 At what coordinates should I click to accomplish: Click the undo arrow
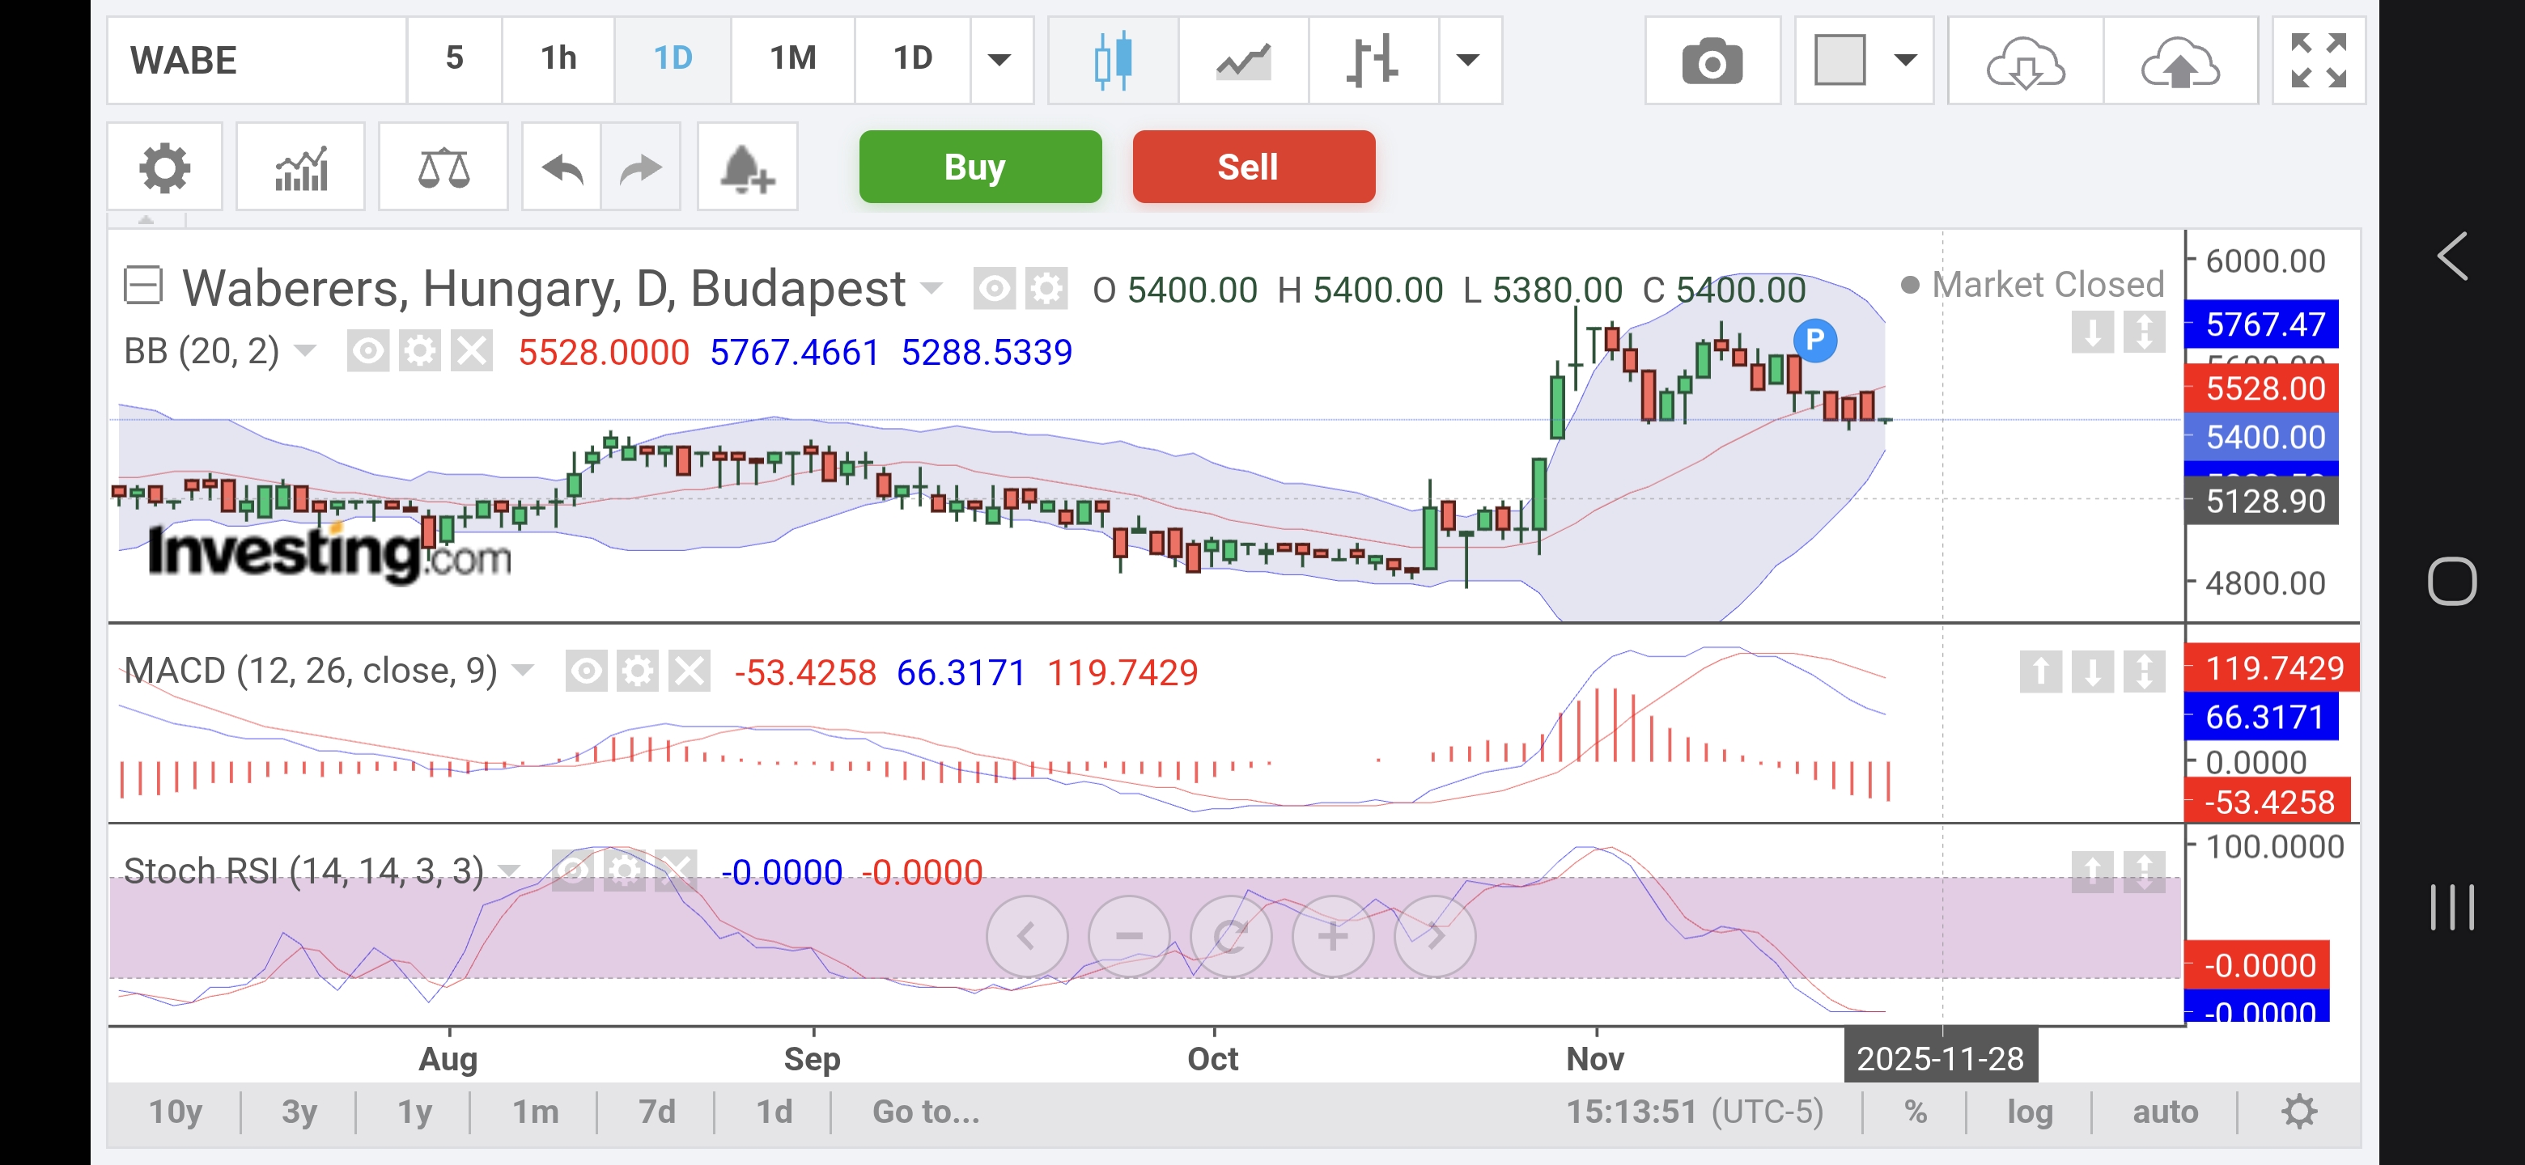562,168
